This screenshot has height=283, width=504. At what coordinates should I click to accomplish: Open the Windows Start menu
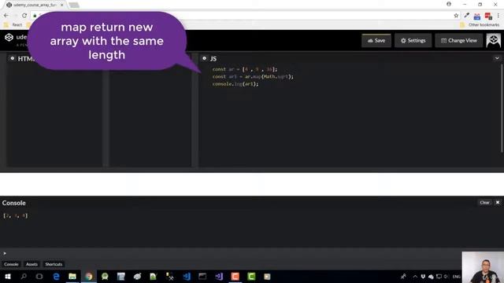tap(8, 276)
